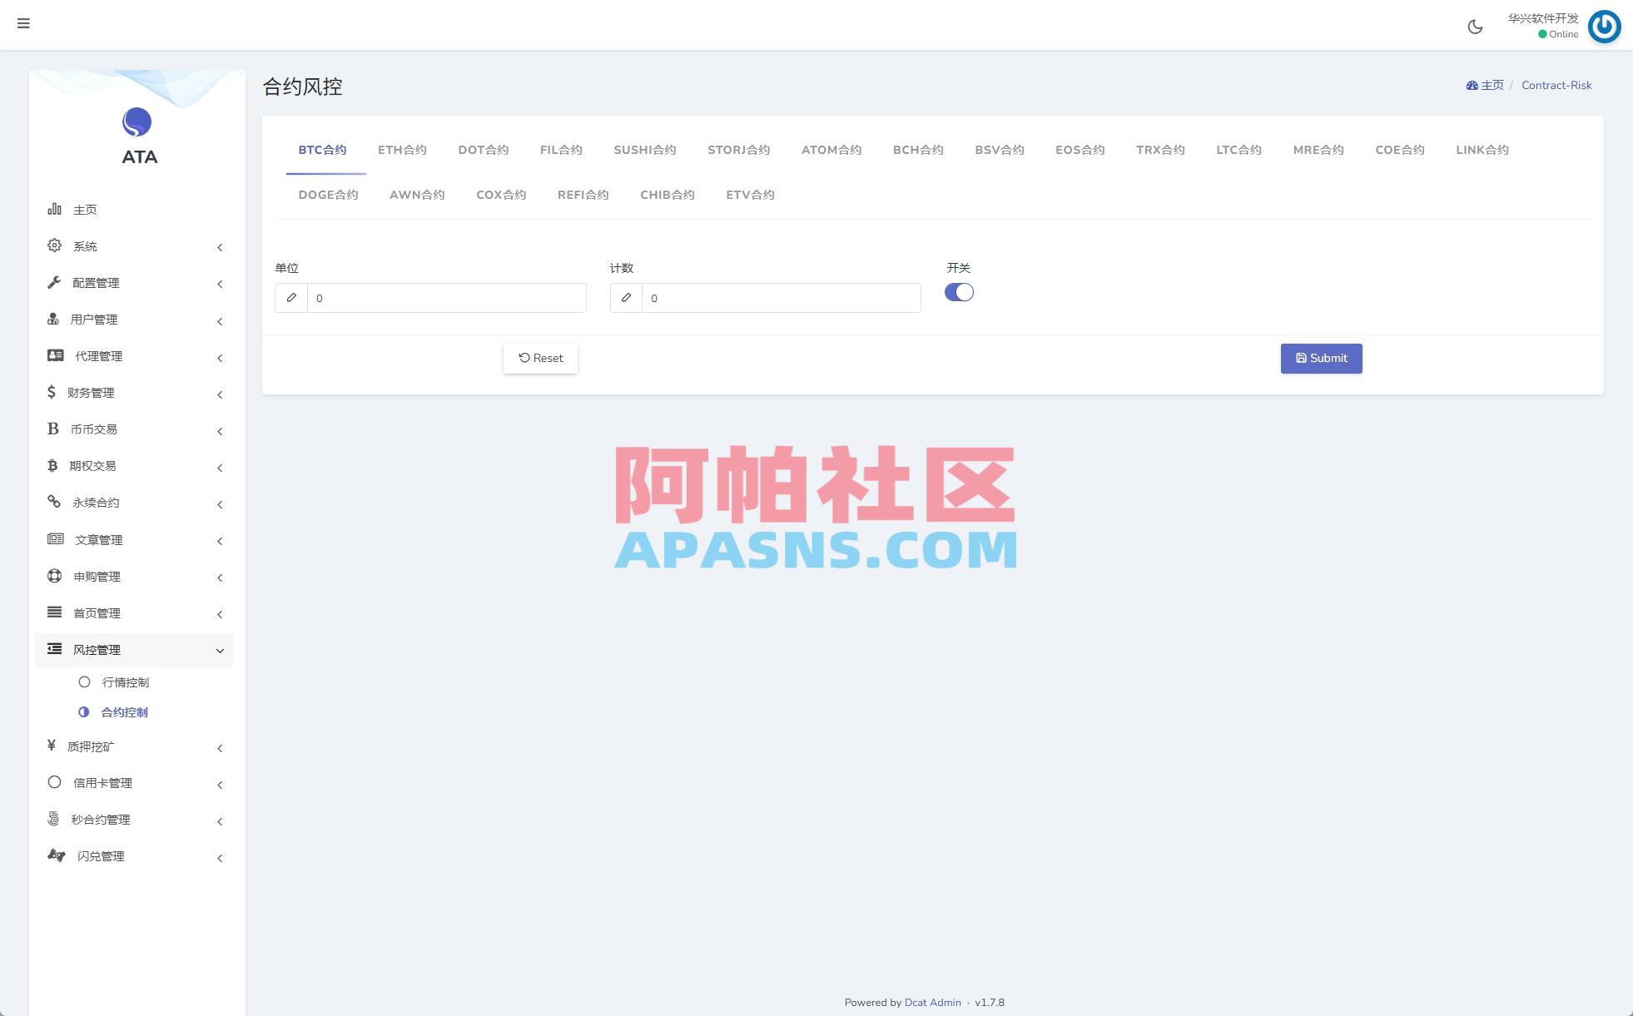Switch to the ETH合约 tab

point(402,150)
